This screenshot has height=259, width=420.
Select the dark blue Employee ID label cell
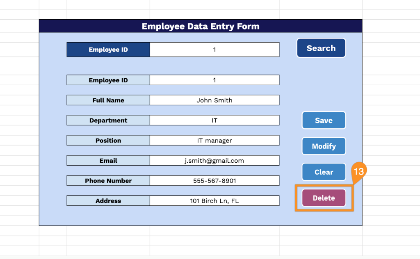[108, 50]
